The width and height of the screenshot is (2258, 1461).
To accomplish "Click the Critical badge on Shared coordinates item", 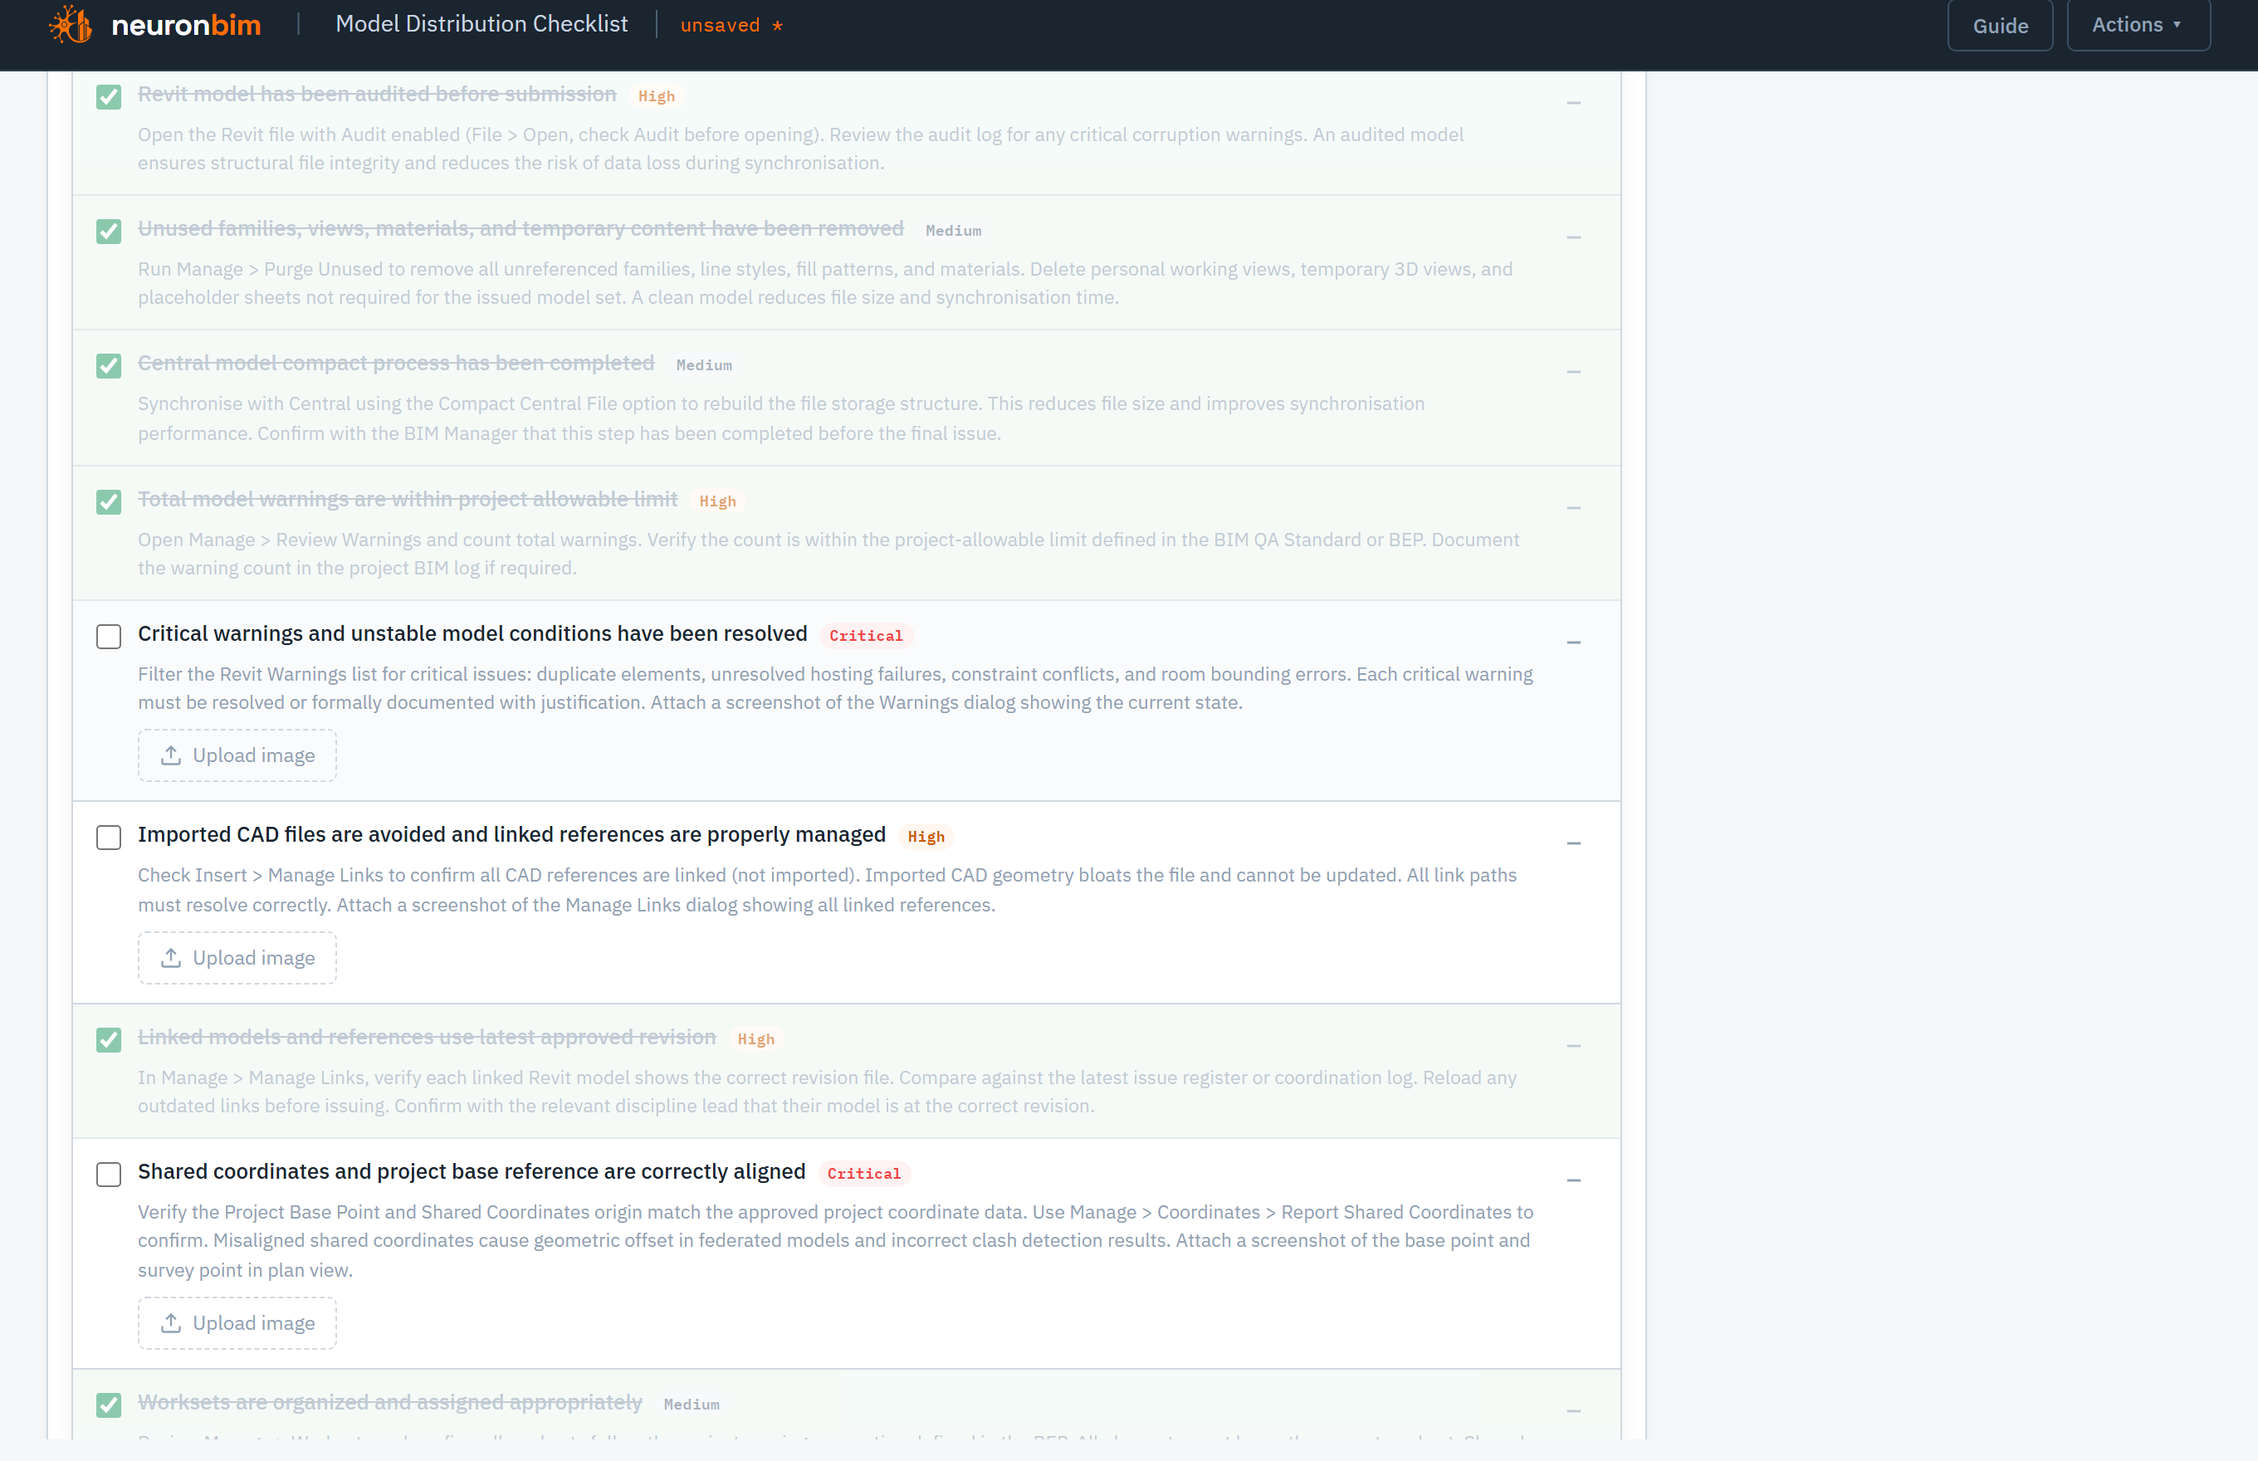I will (x=864, y=1175).
